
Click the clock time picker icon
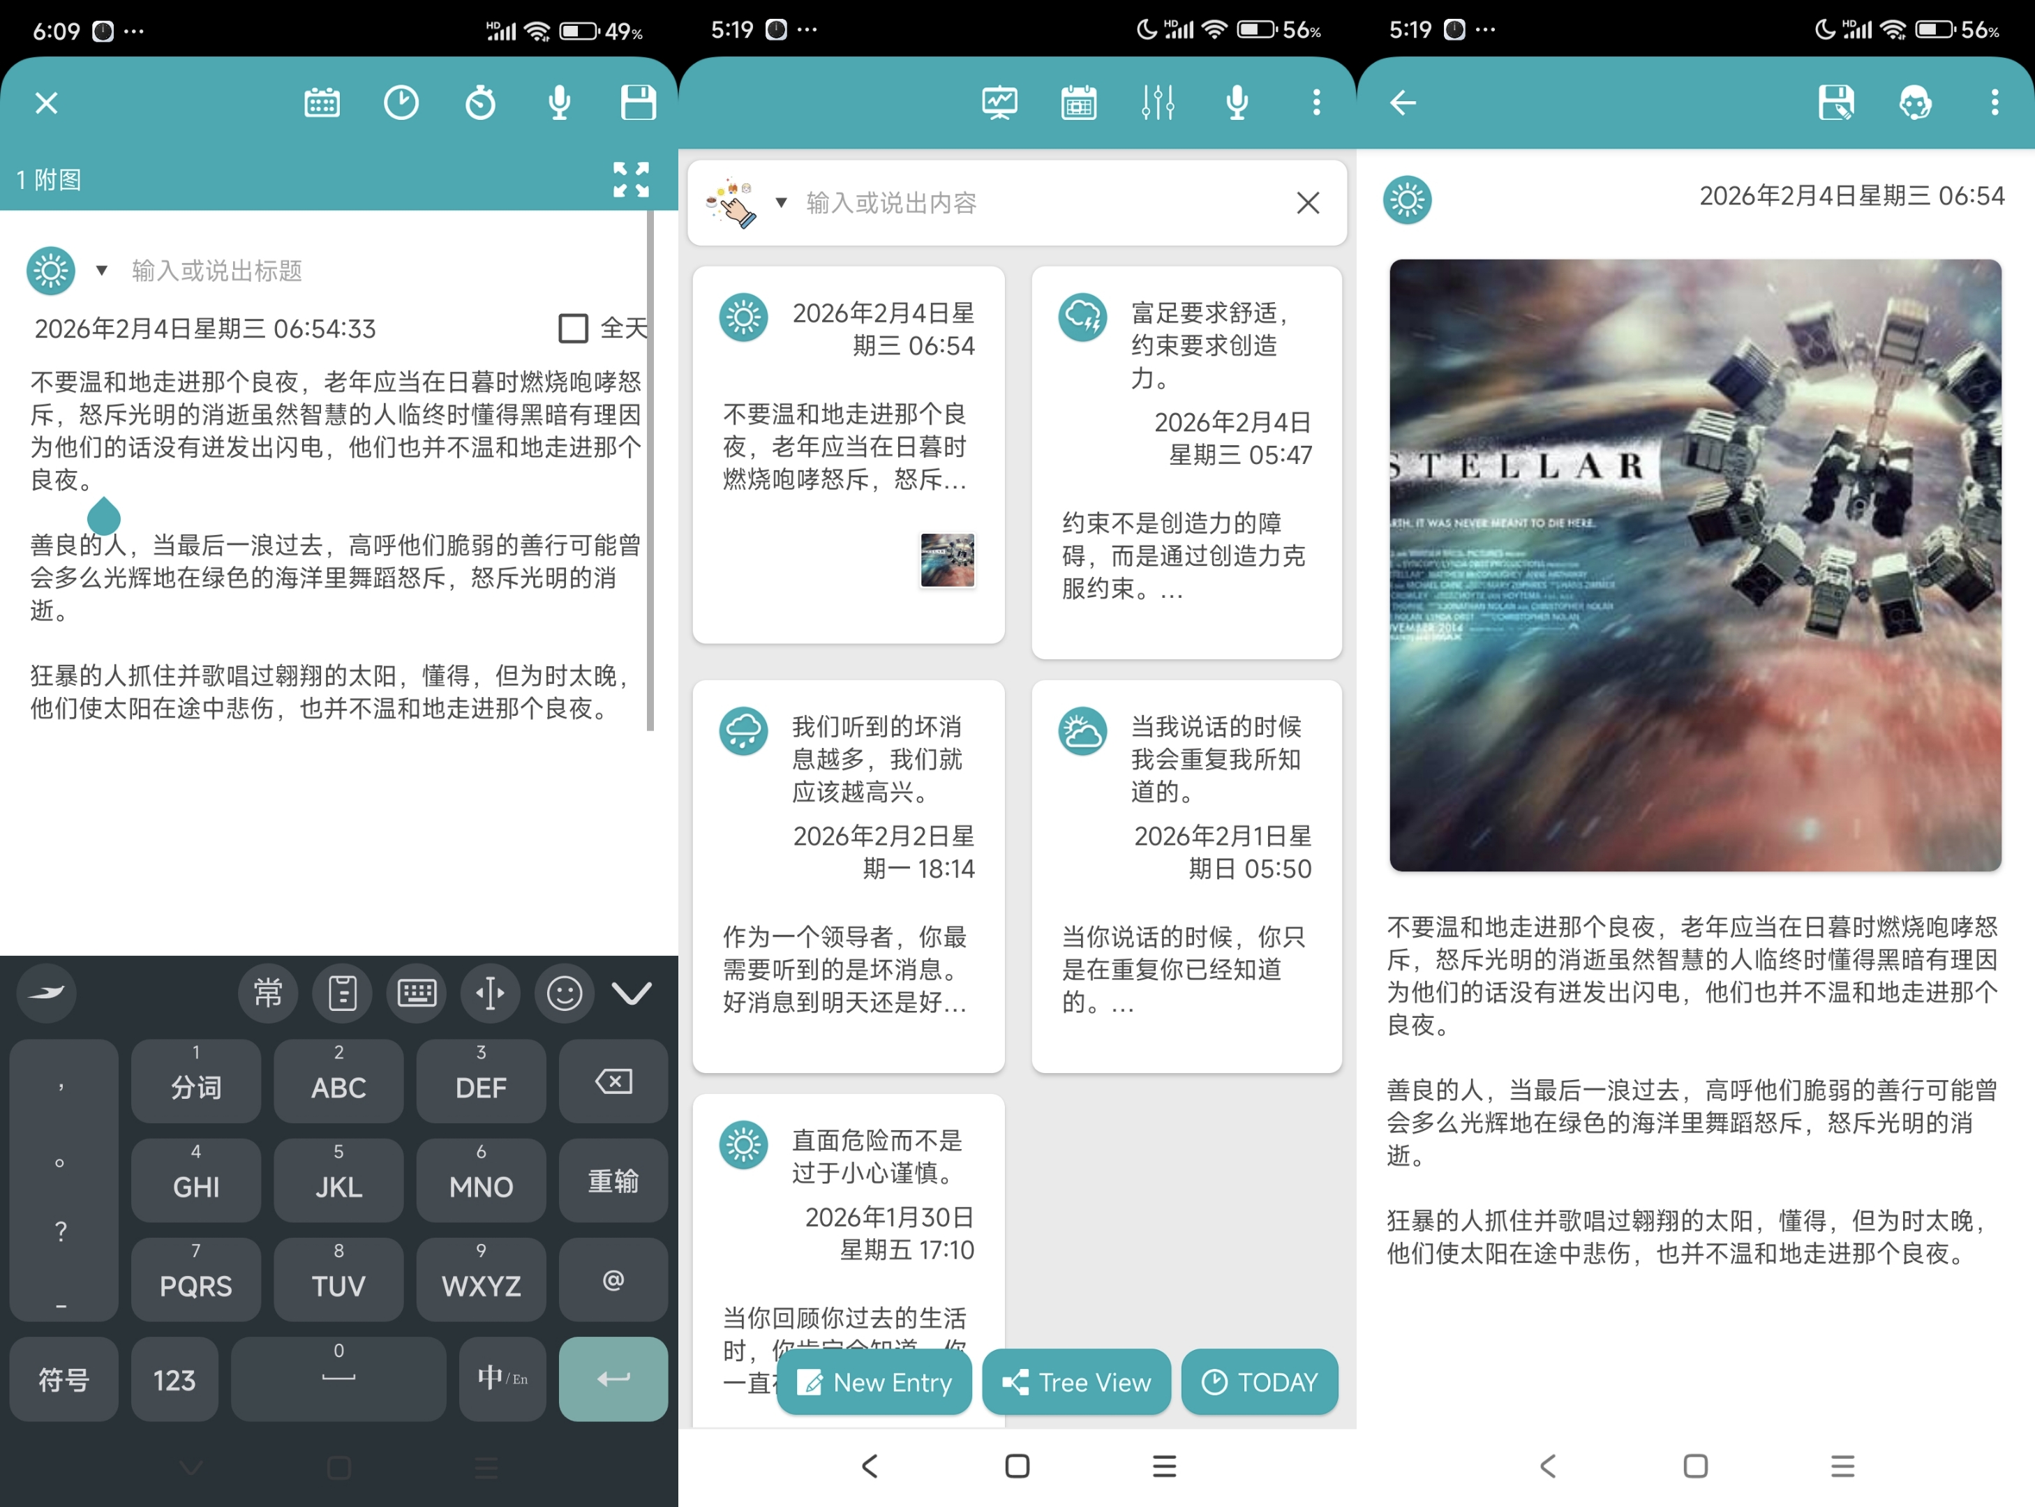tap(401, 103)
